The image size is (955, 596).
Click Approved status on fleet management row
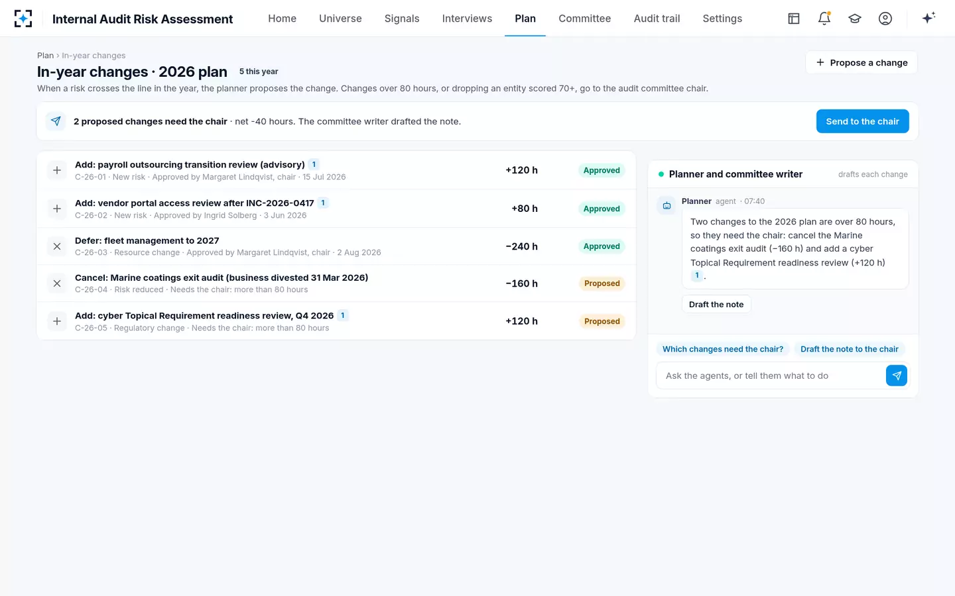coord(602,246)
